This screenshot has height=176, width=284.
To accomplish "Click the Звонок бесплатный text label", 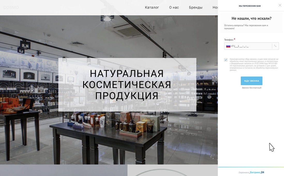I will 251,88.
